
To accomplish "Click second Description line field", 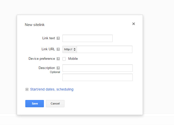I will 98,77.
